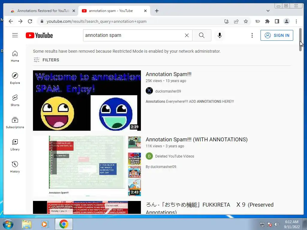This screenshot has height=230, width=307.
Task: Click the green D channel avatar
Action: (x=149, y=156)
